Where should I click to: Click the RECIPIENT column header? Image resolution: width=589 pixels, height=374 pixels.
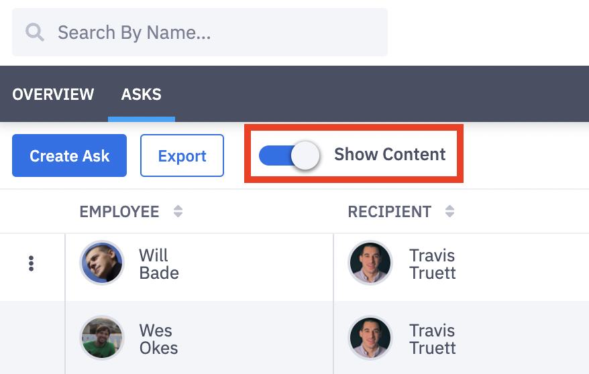(x=389, y=212)
